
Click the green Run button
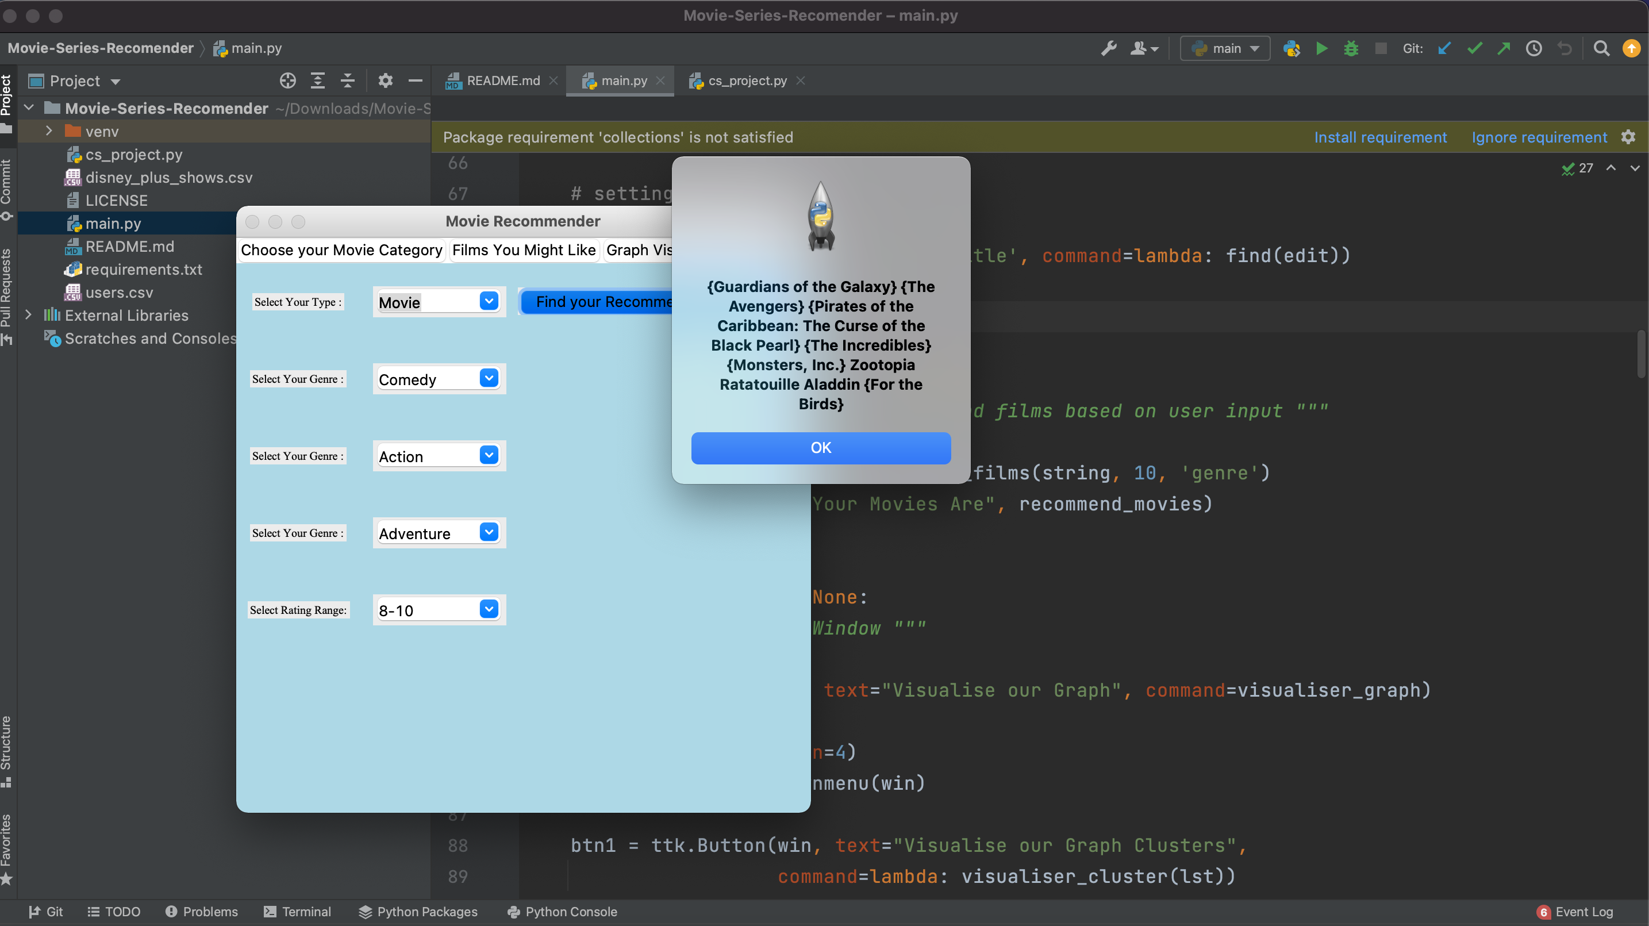point(1321,49)
